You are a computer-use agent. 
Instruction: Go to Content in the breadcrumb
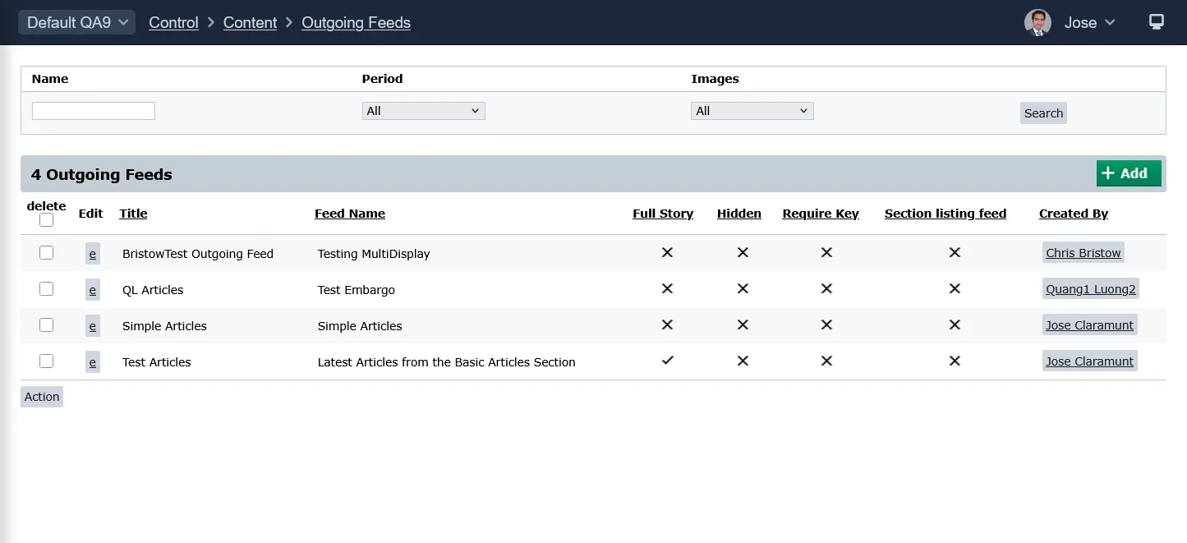[x=250, y=23]
